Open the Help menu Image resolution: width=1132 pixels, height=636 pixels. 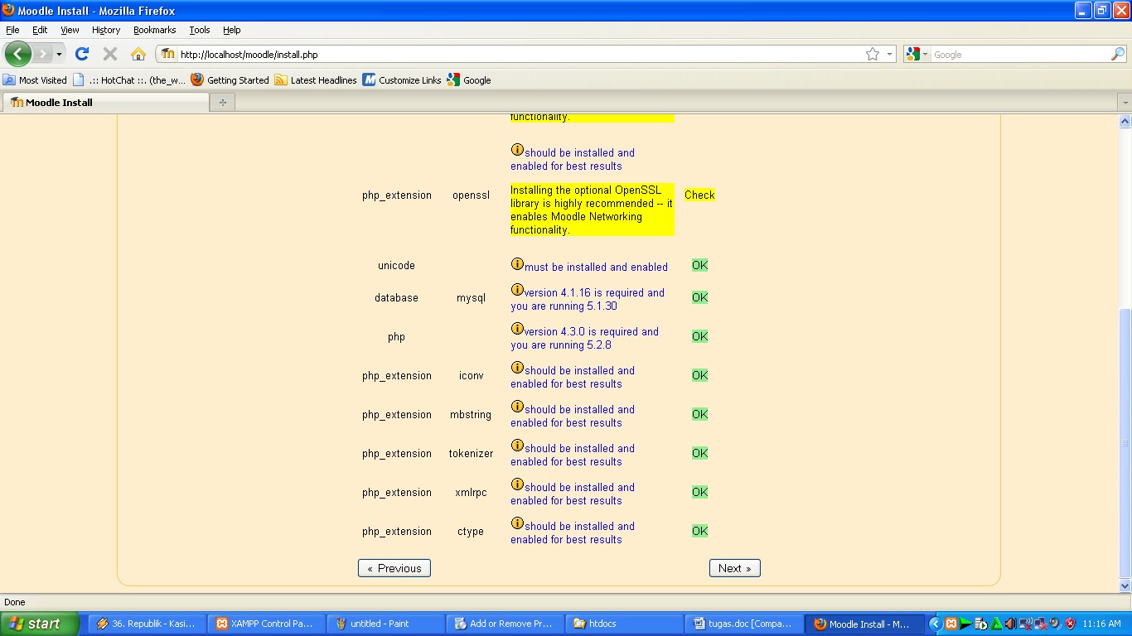point(232,30)
